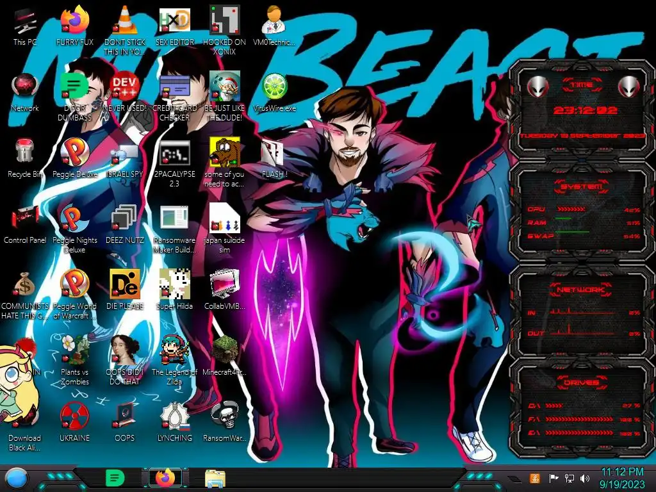This screenshot has width=656, height=492.
Task: Open the 2PACALYPSE 2.3 console icon
Action: (x=175, y=152)
